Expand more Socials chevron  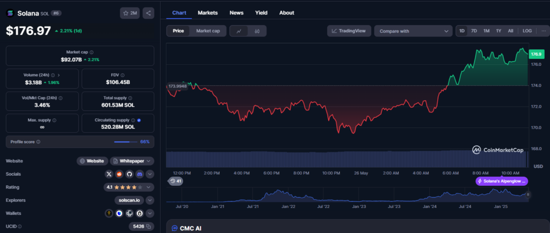[150, 174]
